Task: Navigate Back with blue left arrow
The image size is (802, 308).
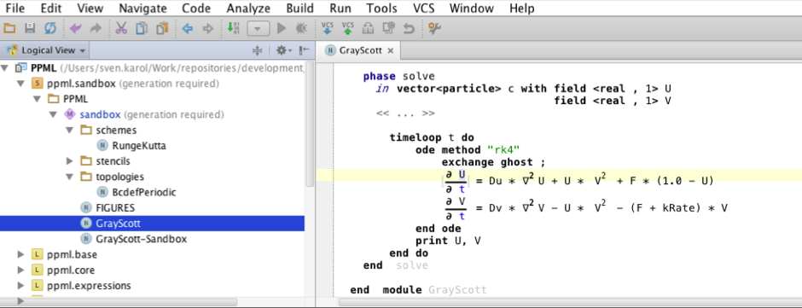Action: [x=187, y=28]
